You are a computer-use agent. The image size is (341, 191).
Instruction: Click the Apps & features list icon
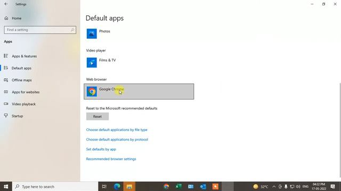pos(6,56)
